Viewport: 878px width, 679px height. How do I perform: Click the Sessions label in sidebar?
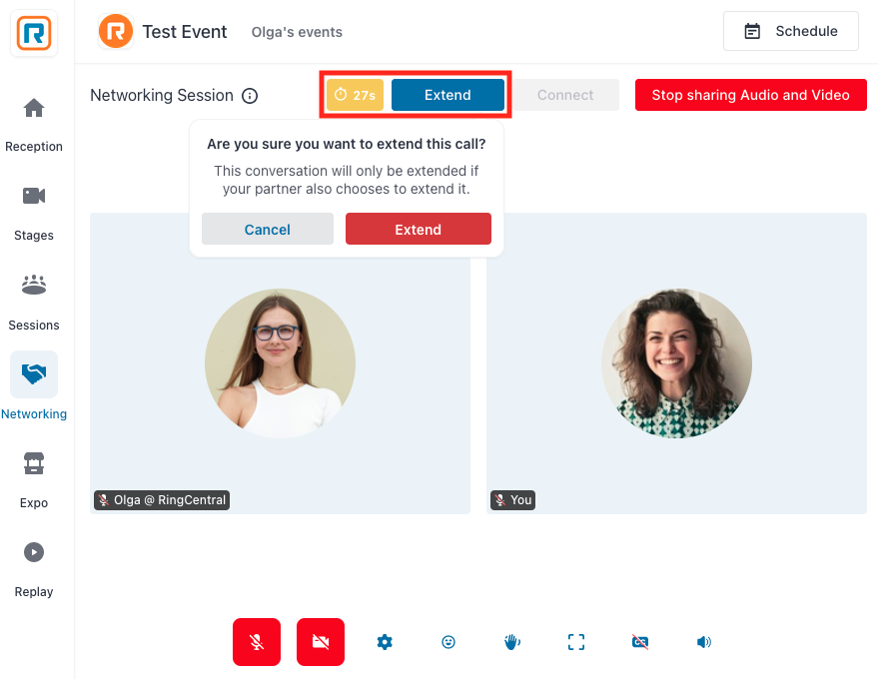[34, 326]
